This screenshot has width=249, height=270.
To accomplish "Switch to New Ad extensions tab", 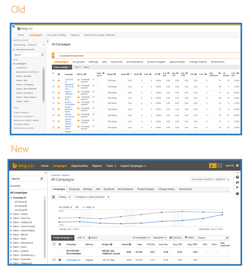I will [x=125, y=189].
